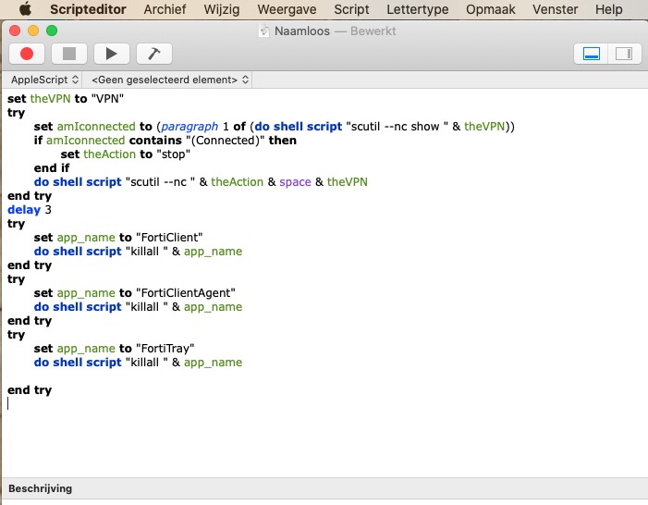Click the red Record button

coord(27,54)
